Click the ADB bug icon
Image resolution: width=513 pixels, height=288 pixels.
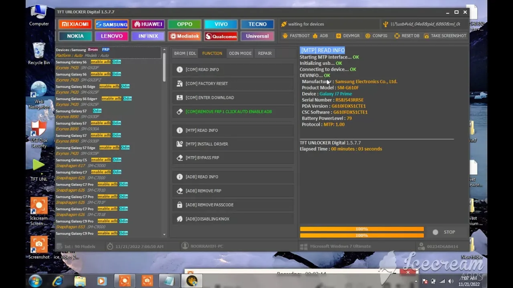(x=315, y=36)
